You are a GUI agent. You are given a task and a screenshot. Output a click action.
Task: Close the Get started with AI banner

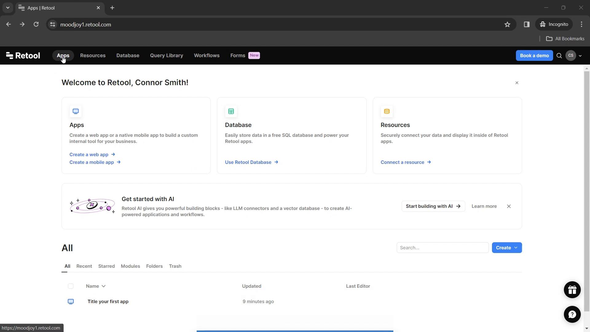(509, 206)
